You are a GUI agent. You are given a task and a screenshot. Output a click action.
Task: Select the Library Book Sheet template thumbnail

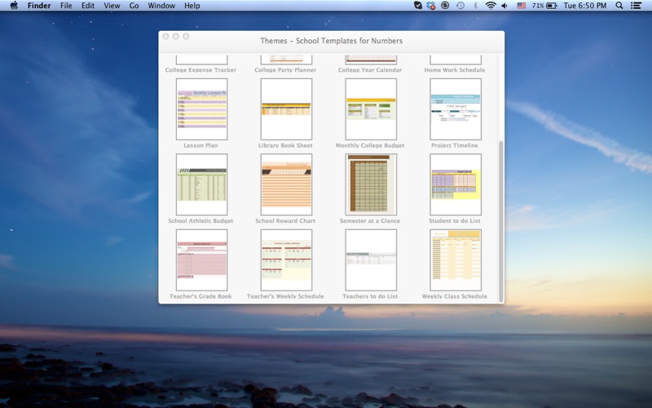pos(286,109)
